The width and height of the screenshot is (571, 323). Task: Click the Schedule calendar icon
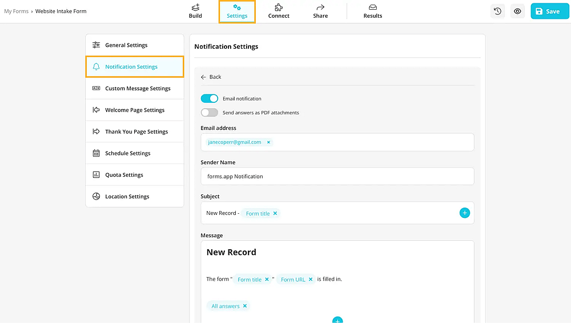pos(96,153)
